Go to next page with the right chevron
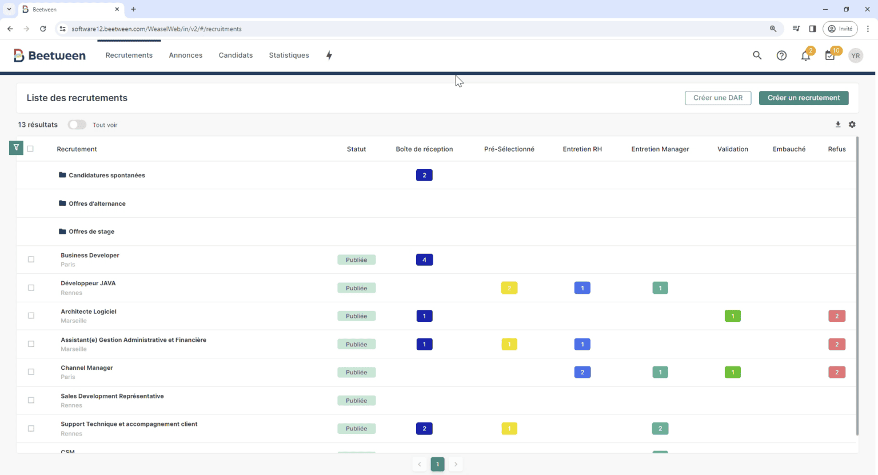 click(x=456, y=464)
